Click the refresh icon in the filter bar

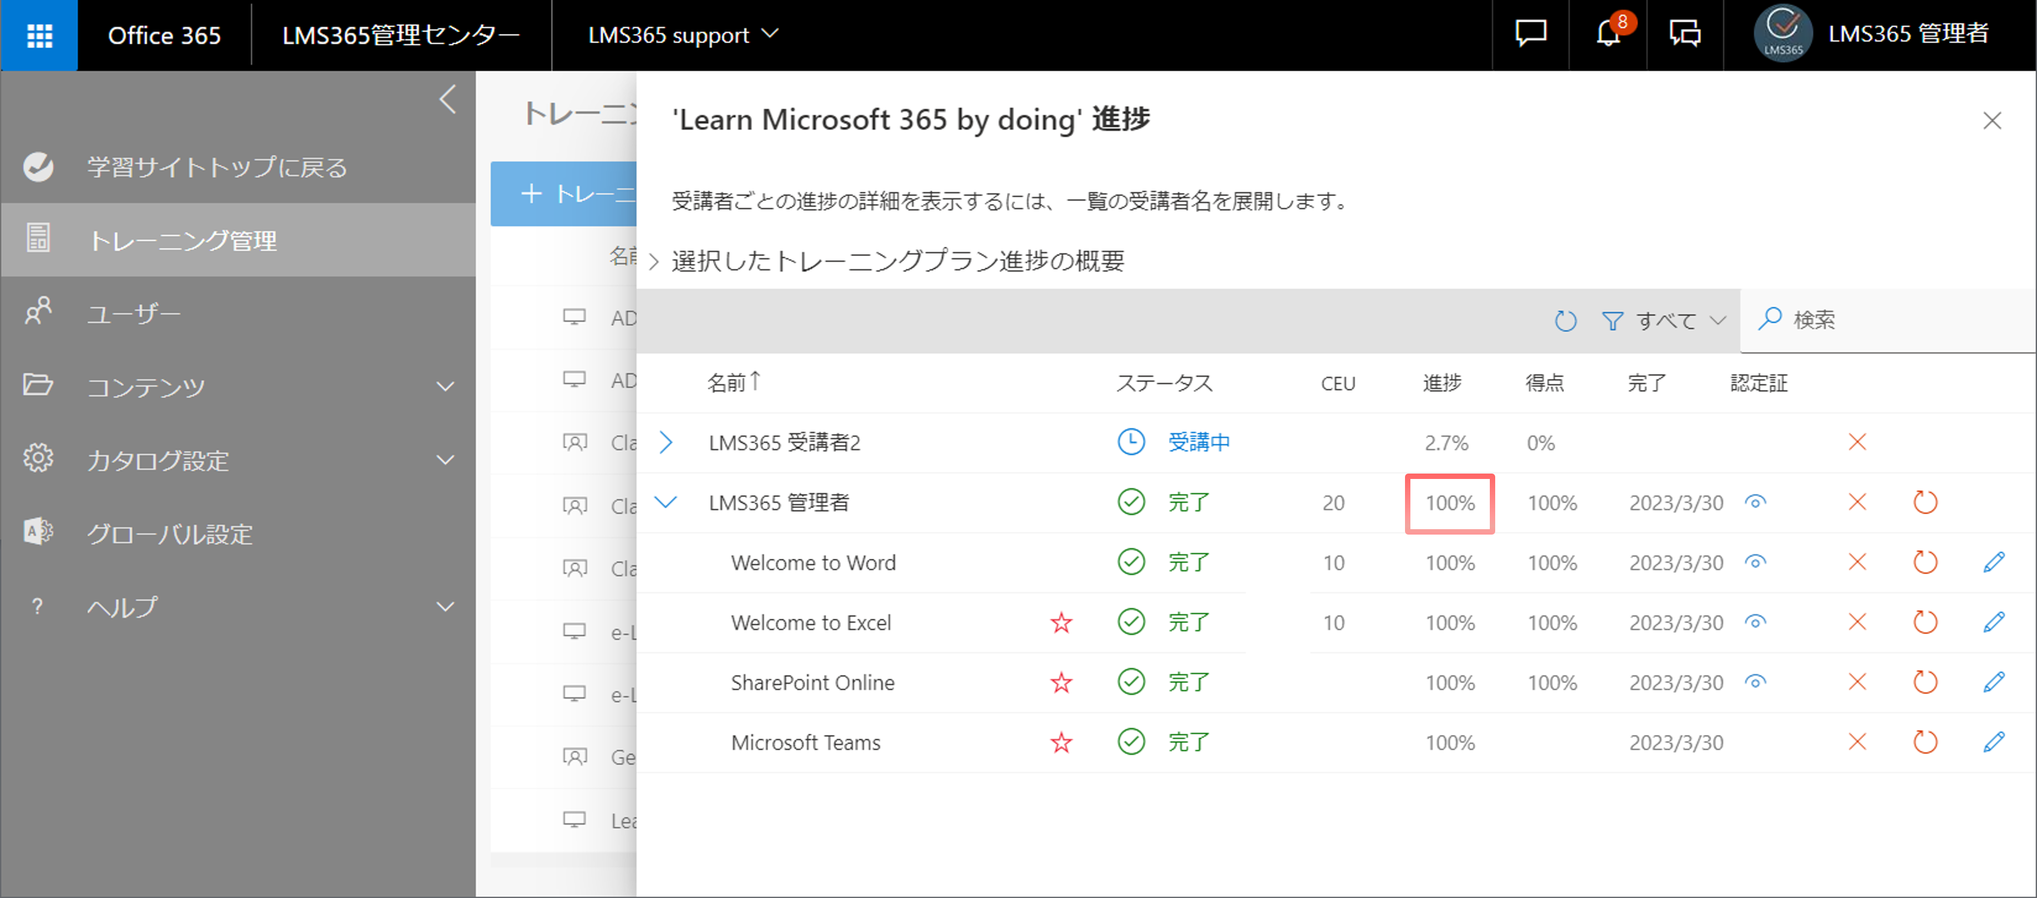point(1565,320)
